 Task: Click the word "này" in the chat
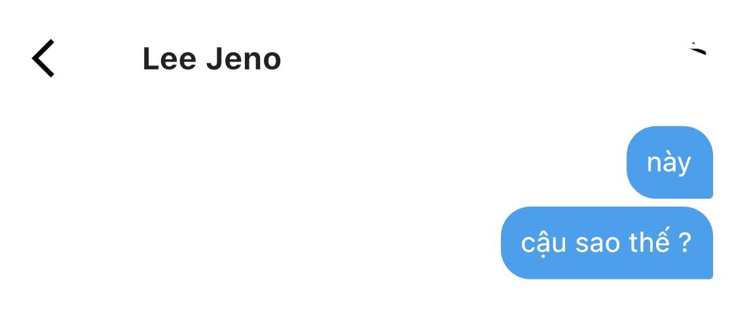point(669,162)
